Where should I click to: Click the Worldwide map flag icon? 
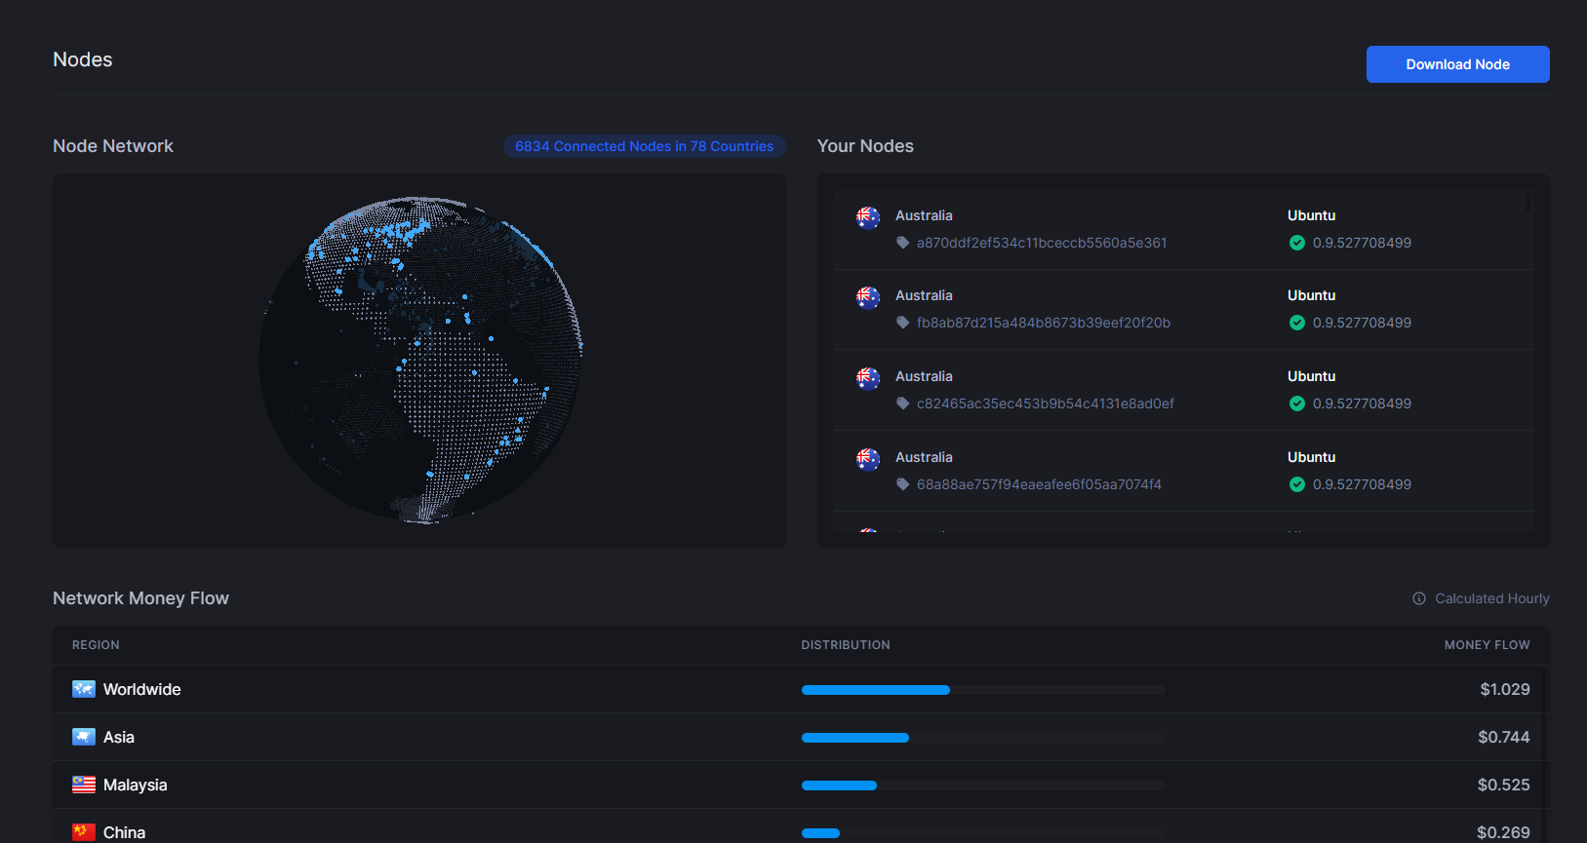pos(84,689)
